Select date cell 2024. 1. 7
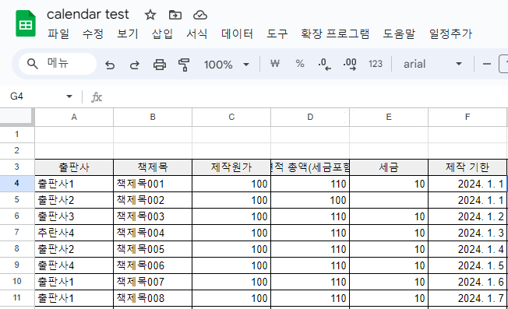Image resolution: width=508 pixels, height=309 pixels. click(x=467, y=298)
